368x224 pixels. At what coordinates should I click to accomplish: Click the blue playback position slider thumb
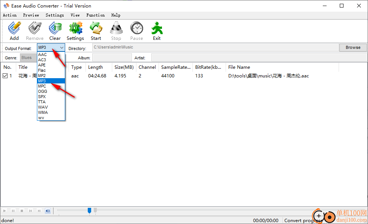pyautogui.click(x=89, y=210)
